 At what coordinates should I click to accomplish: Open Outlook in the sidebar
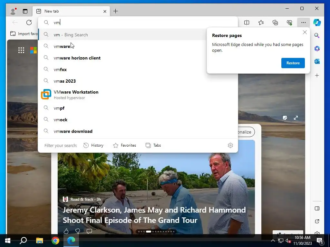[317, 61]
